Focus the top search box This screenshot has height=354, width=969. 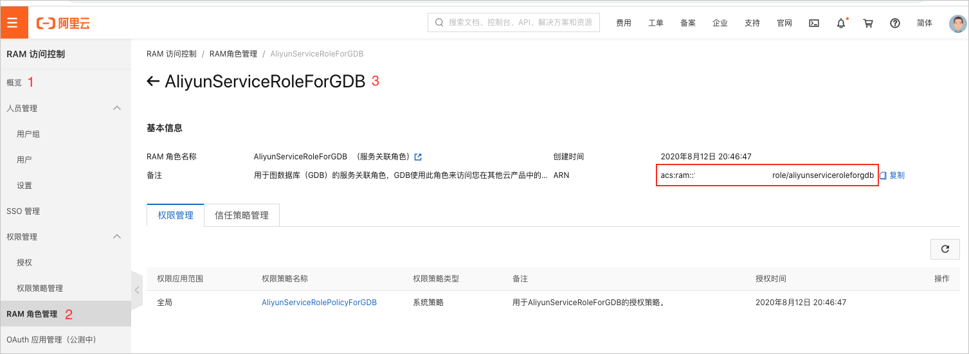click(x=514, y=22)
